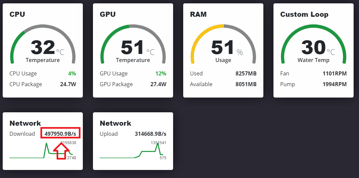Viewport: 359px width, 178px height.
Task: Click the GPU temperature gauge arc
Action: [133, 44]
